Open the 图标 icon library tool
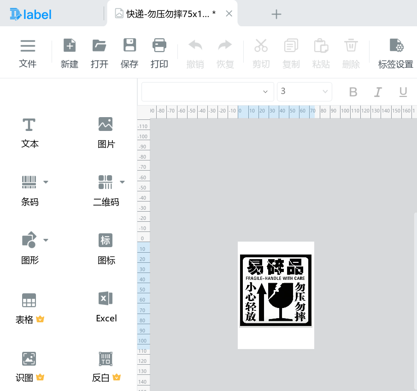 (106, 249)
